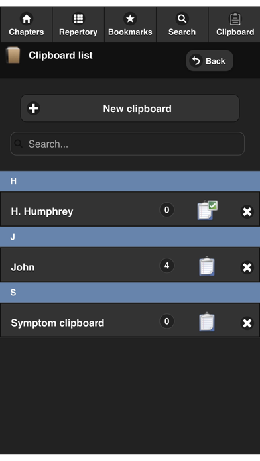Open the Bookmarks star tab
Screen dimensions: 260x461
tap(130, 25)
